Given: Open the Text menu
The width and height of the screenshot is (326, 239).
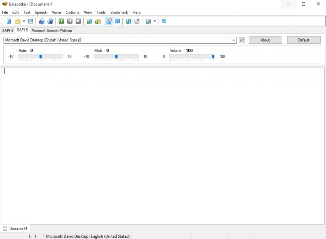Looking at the screenshot, I should click(27, 12).
